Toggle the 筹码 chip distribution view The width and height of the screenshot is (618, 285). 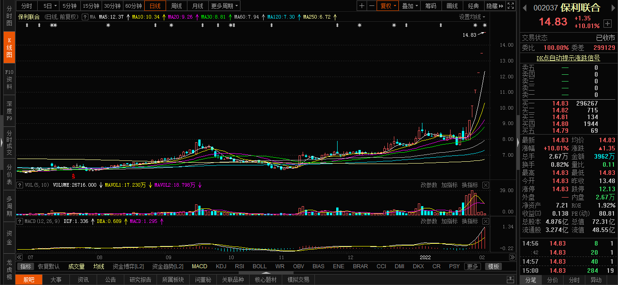point(431,6)
